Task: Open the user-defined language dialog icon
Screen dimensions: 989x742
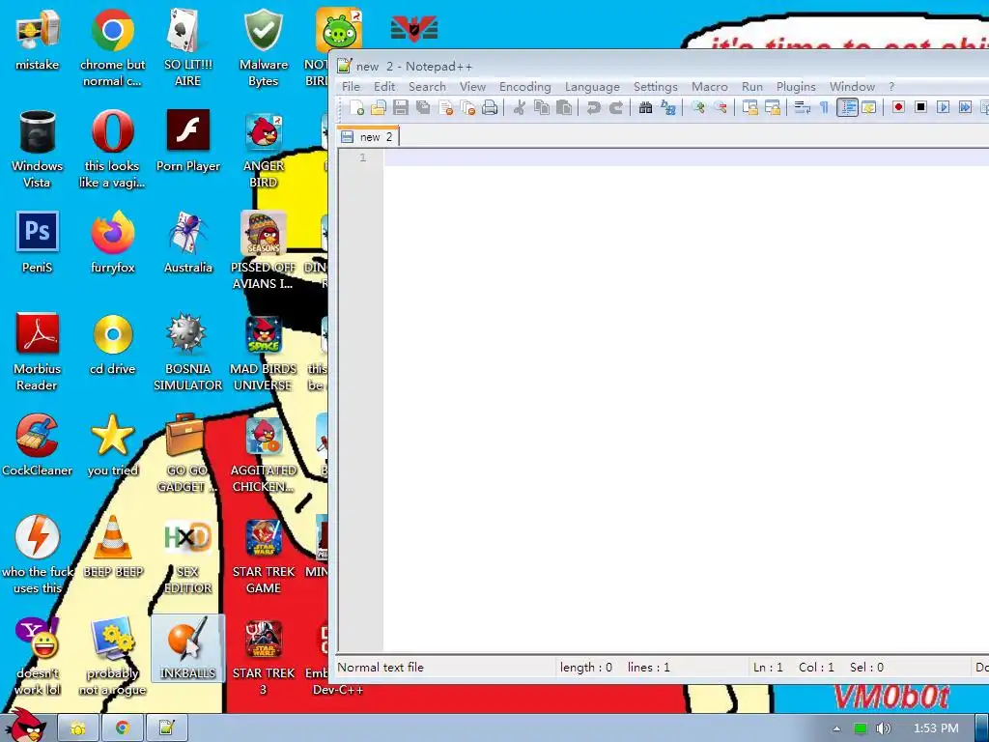Action: (x=869, y=108)
